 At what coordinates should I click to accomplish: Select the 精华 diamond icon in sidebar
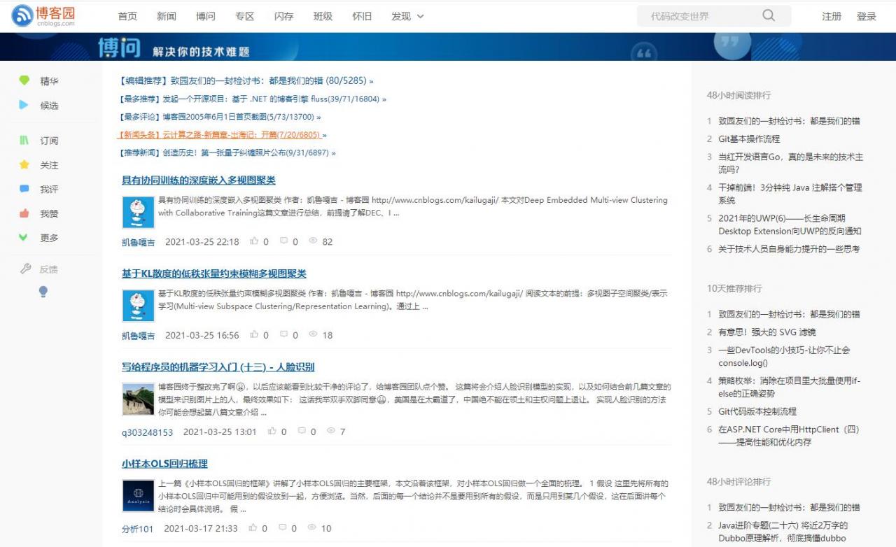coord(24,80)
